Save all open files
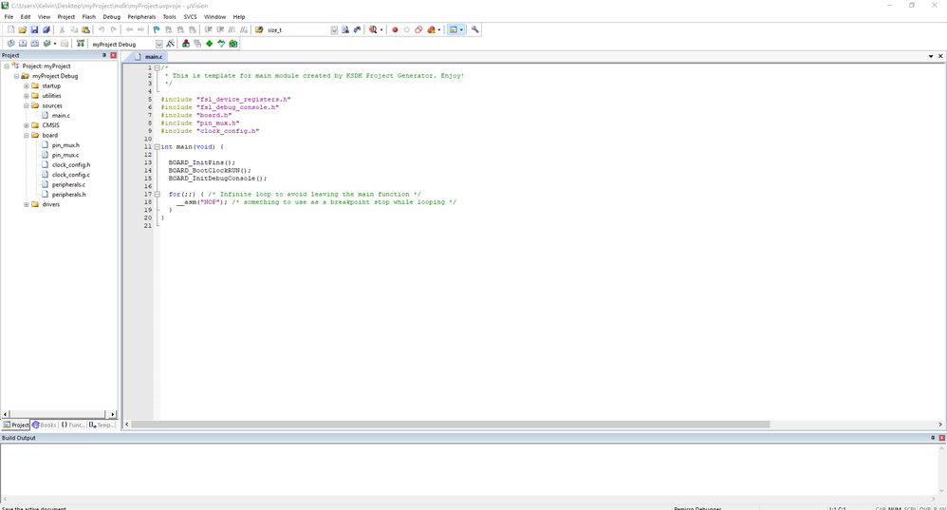Viewport: 947px width, 510px height. click(x=46, y=29)
